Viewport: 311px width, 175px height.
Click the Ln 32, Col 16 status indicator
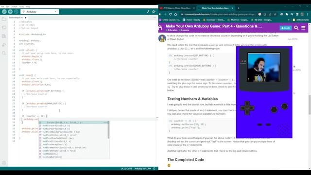click(x=126, y=169)
